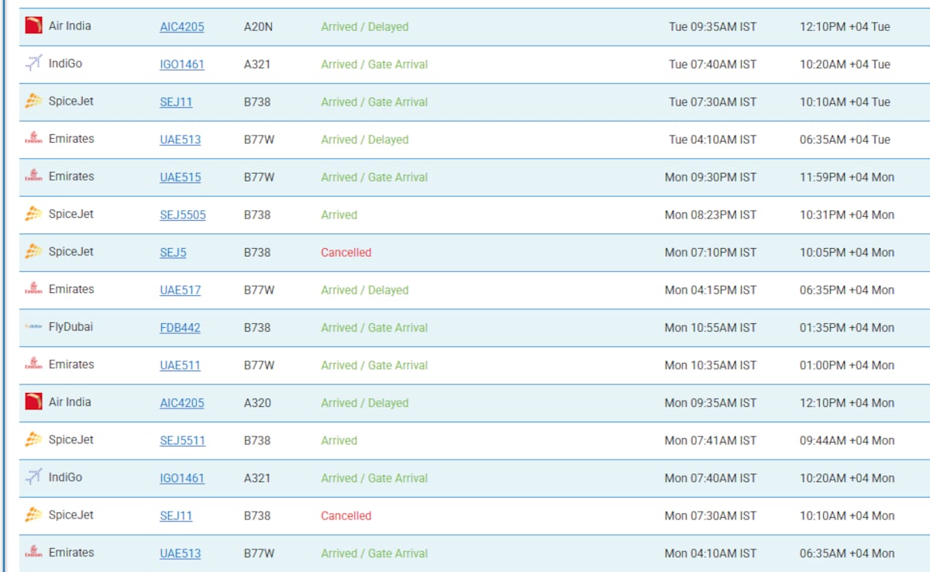The image size is (930, 572).
Task: Open the cancelled SEJ5 flight link
Action: pos(173,253)
